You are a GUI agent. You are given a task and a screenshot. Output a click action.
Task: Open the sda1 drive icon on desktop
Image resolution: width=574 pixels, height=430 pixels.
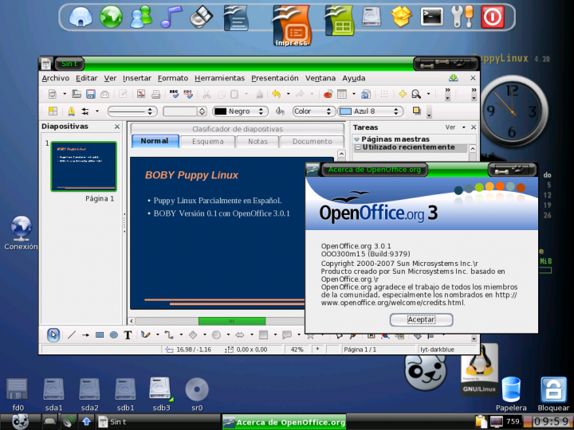coord(54,394)
